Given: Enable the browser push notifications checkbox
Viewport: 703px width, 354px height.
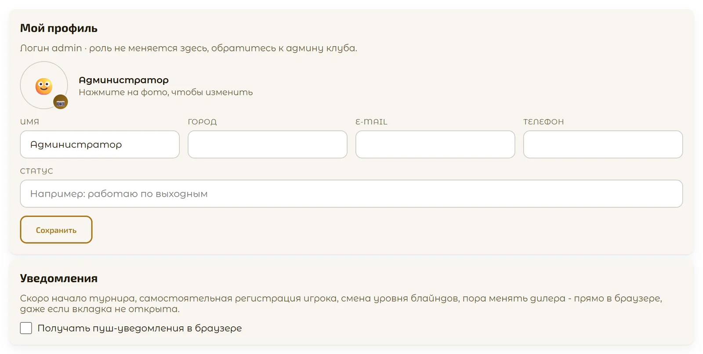Looking at the screenshot, I should click(26, 328).
